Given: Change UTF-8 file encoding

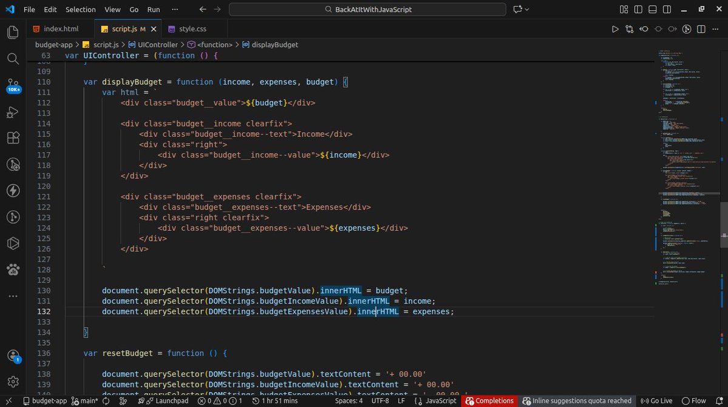Looking at the screenshot, I should [380, 401].
